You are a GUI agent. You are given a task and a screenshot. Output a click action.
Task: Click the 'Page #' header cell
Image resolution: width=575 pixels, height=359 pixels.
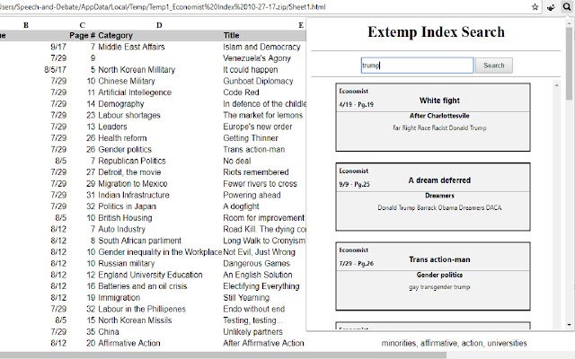pos(82,36)
